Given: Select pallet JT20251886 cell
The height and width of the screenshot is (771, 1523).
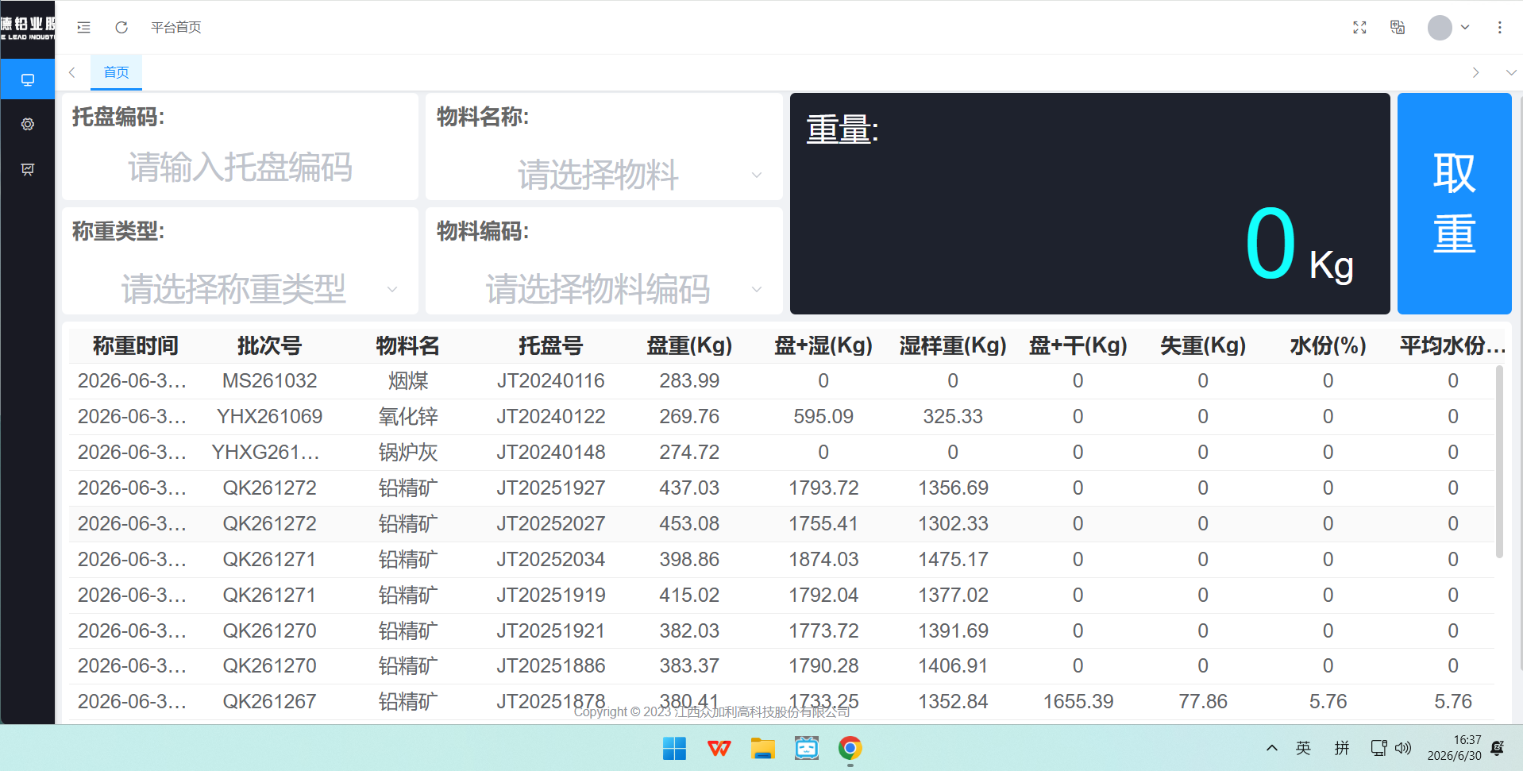Looking at the screenshot, I should pyautogui.click(x=550, y=666).
